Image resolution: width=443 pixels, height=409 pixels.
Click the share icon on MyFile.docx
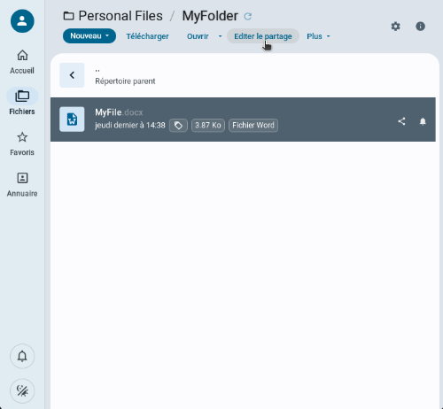tap(401, 121)
